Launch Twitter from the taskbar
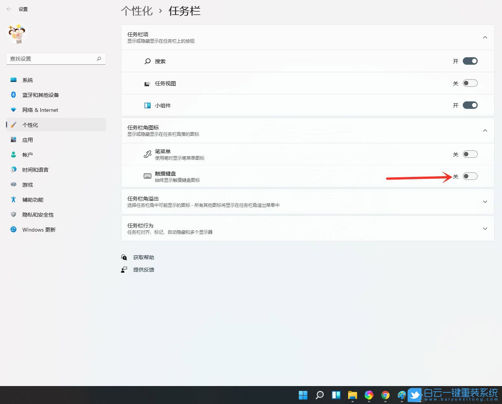The height and width of the screenshot is (404, 502). [415, 395]
